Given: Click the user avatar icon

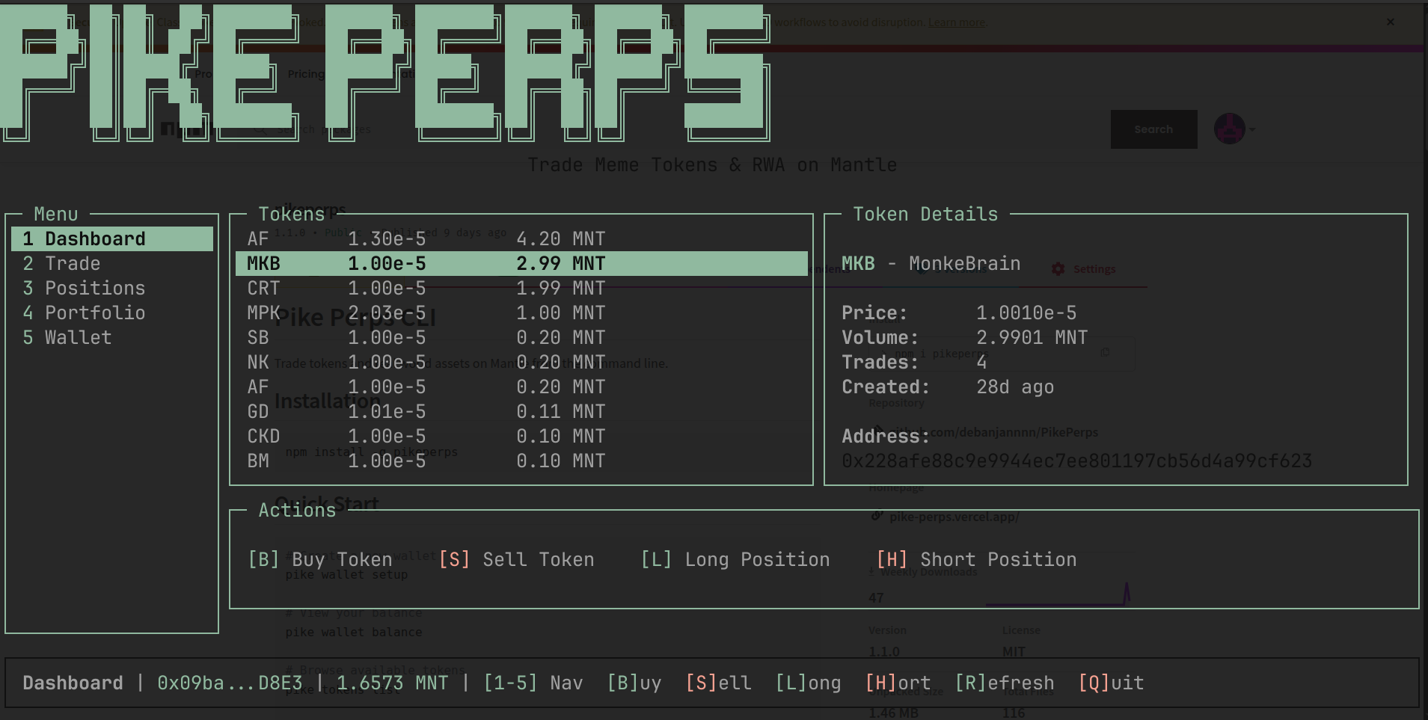Looking at the screenshot, I should click(x=1229, y=129).
